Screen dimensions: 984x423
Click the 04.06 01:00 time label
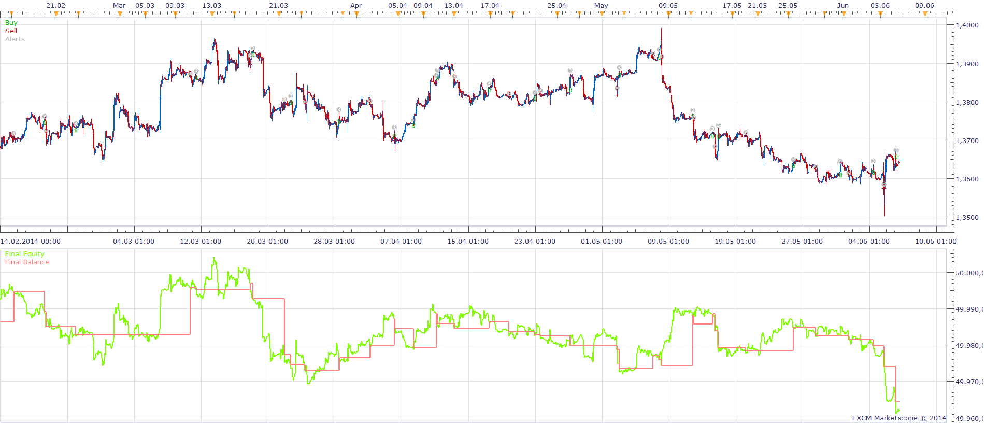pyautogui.click(x=869, y=242)
